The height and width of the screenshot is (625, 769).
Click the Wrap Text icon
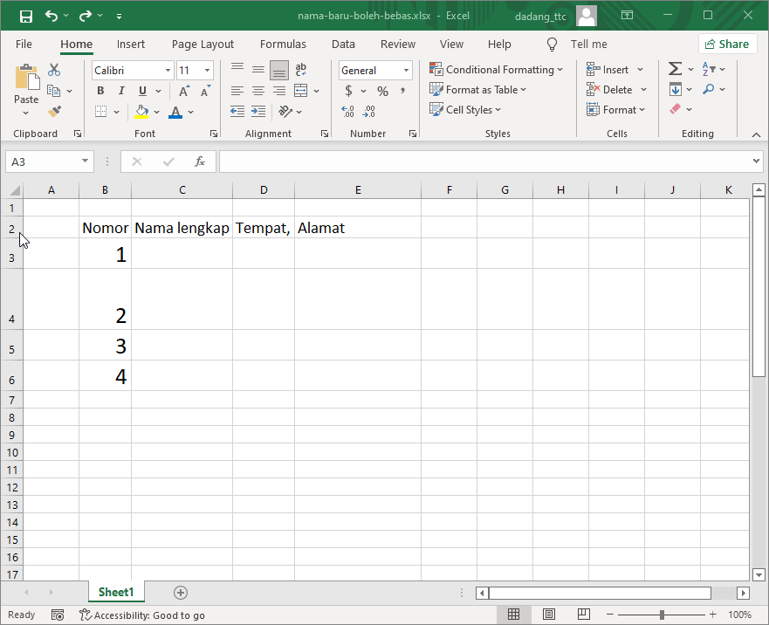301,70
